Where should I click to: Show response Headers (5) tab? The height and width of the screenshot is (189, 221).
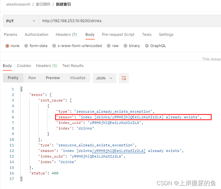[x=46, y=66]
